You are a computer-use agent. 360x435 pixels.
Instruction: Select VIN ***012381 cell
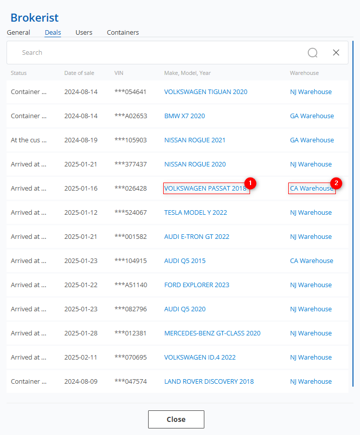click(131, 333)
